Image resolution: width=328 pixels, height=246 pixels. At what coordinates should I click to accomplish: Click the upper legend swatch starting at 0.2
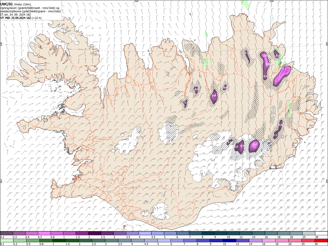coord(6,233)
